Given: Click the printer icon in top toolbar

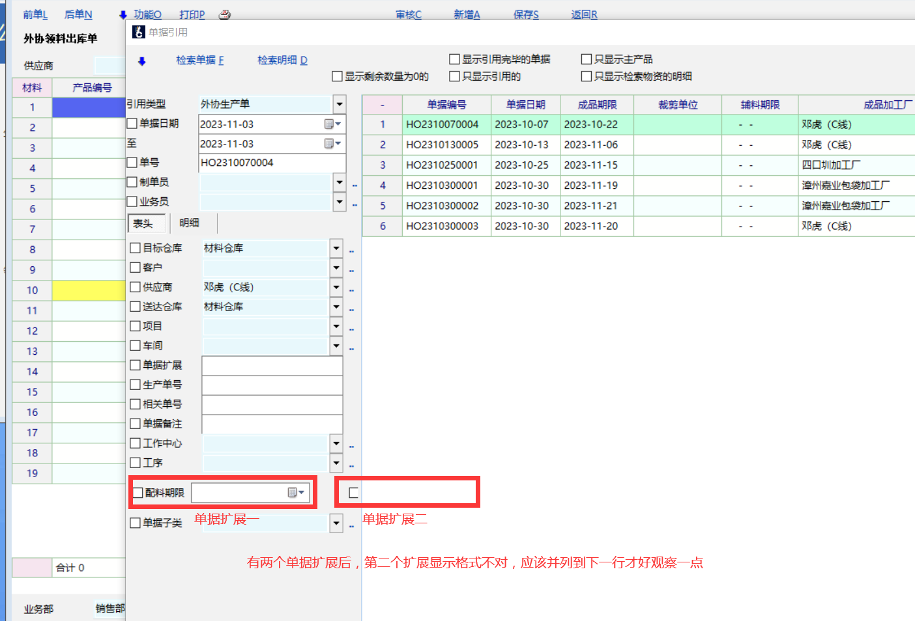Looking at the screenshot, I should pos(224,14).
